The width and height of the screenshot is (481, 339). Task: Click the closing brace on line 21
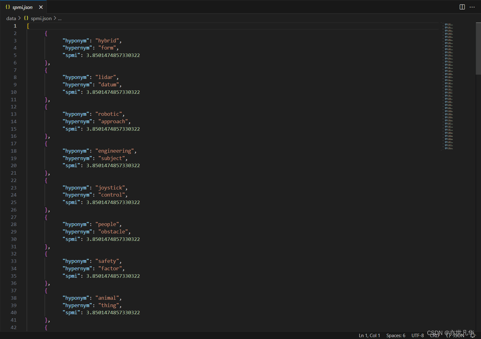click(x=46, y=173)
